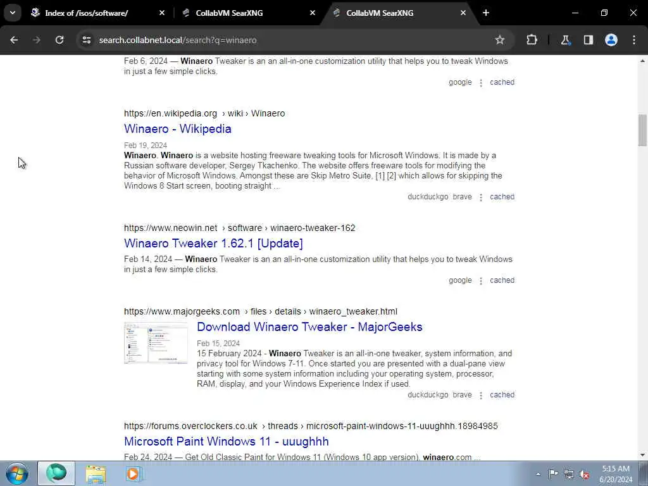Click the page vertical scrollbar thumb

[642, 130]
